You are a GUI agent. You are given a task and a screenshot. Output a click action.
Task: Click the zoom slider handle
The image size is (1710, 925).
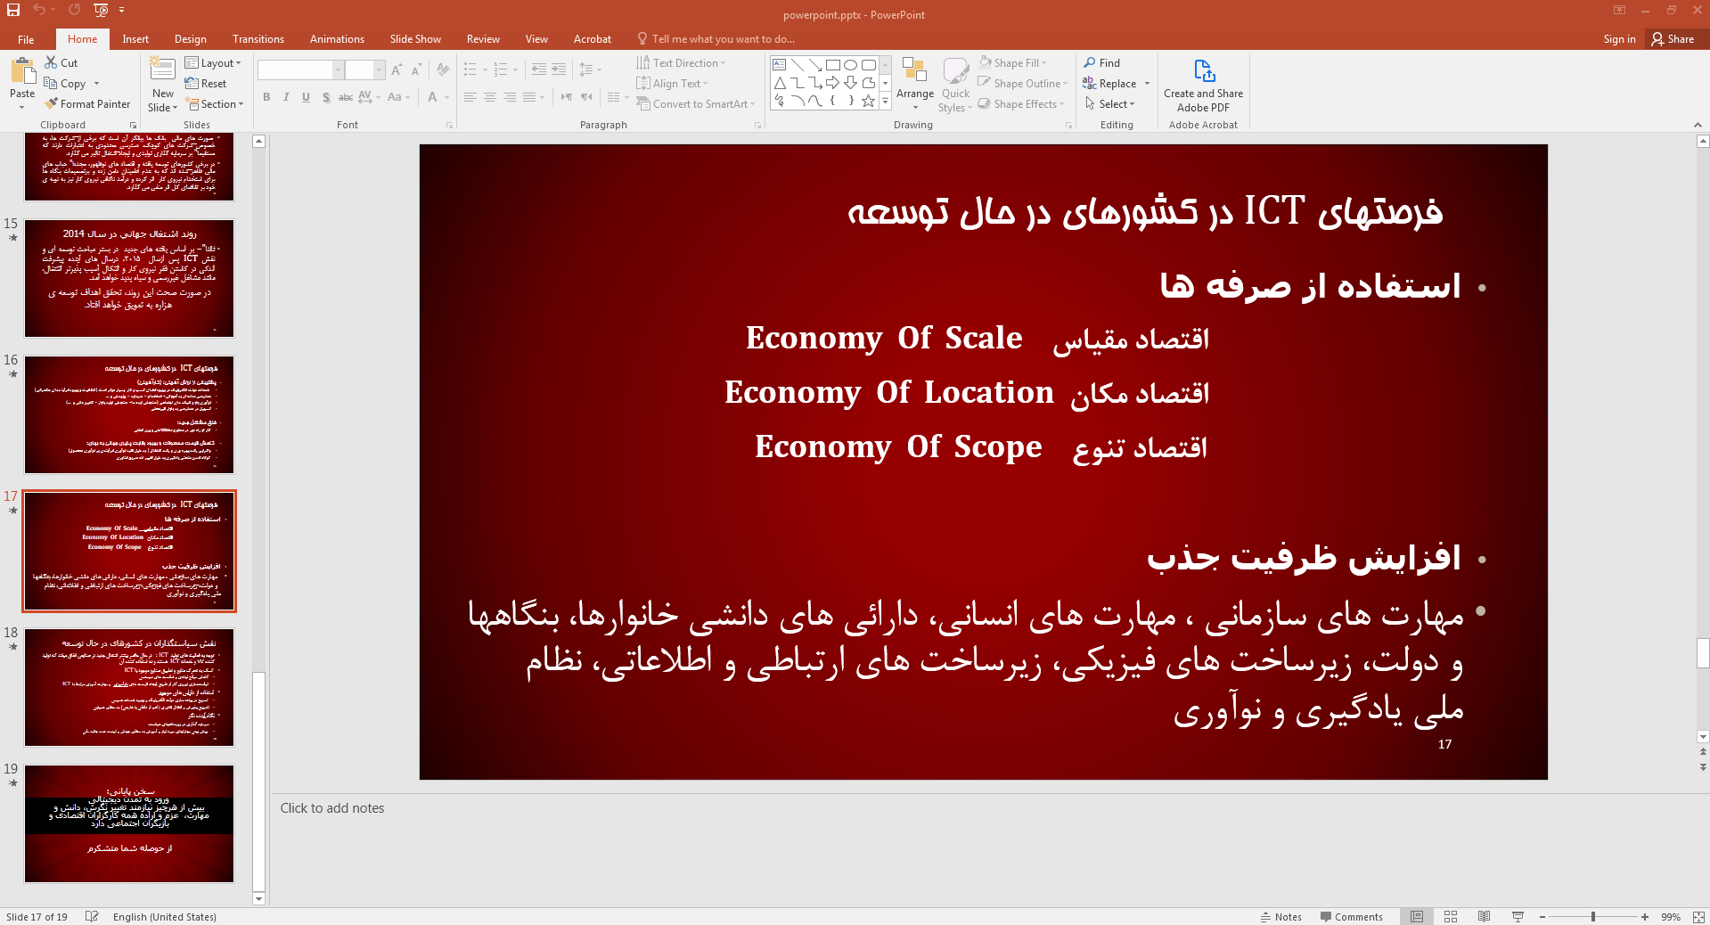[x=1593, y=917]
